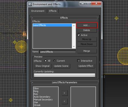Select the orange camera icon in left viewport

click(24, 34)
